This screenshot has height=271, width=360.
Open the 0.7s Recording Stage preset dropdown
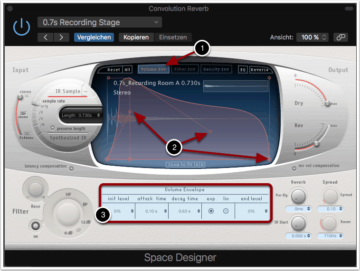click(x=100, y=22)
